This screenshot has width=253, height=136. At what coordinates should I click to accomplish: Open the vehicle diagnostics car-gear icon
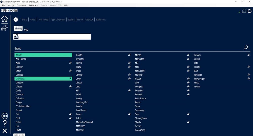point(5,28)
